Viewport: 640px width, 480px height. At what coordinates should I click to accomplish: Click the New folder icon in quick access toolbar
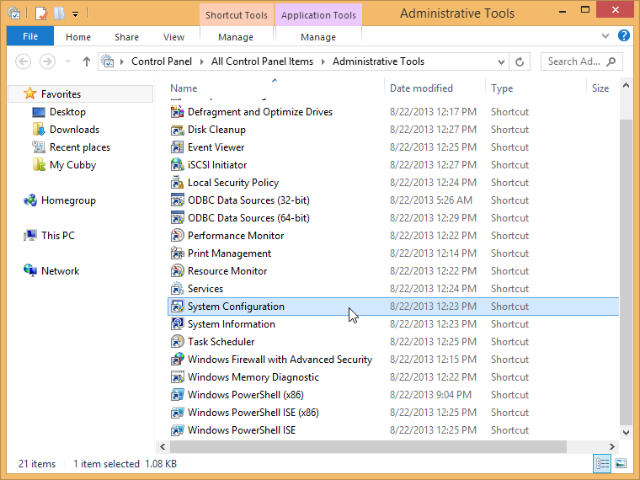[60, 13]
